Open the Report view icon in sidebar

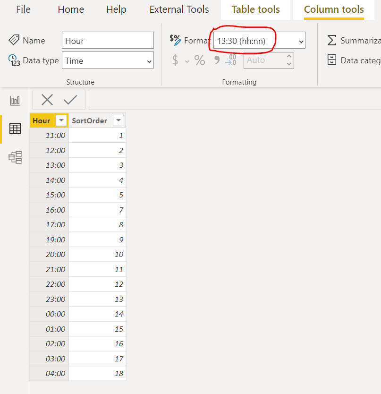point(15,101)
